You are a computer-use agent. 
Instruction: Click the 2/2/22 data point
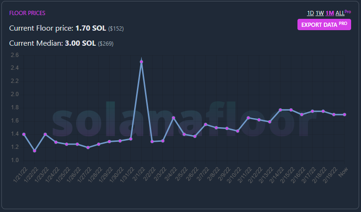point(152,141)
